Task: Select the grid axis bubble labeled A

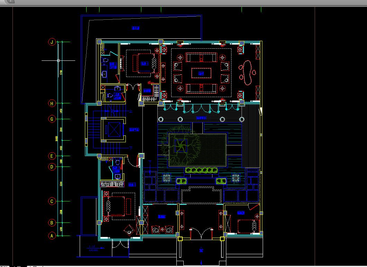Action: [52, 236]
